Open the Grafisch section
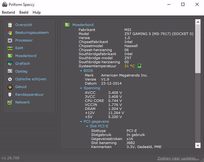Image resolution: width=204 pixels, height=162 pixels. 22,64
